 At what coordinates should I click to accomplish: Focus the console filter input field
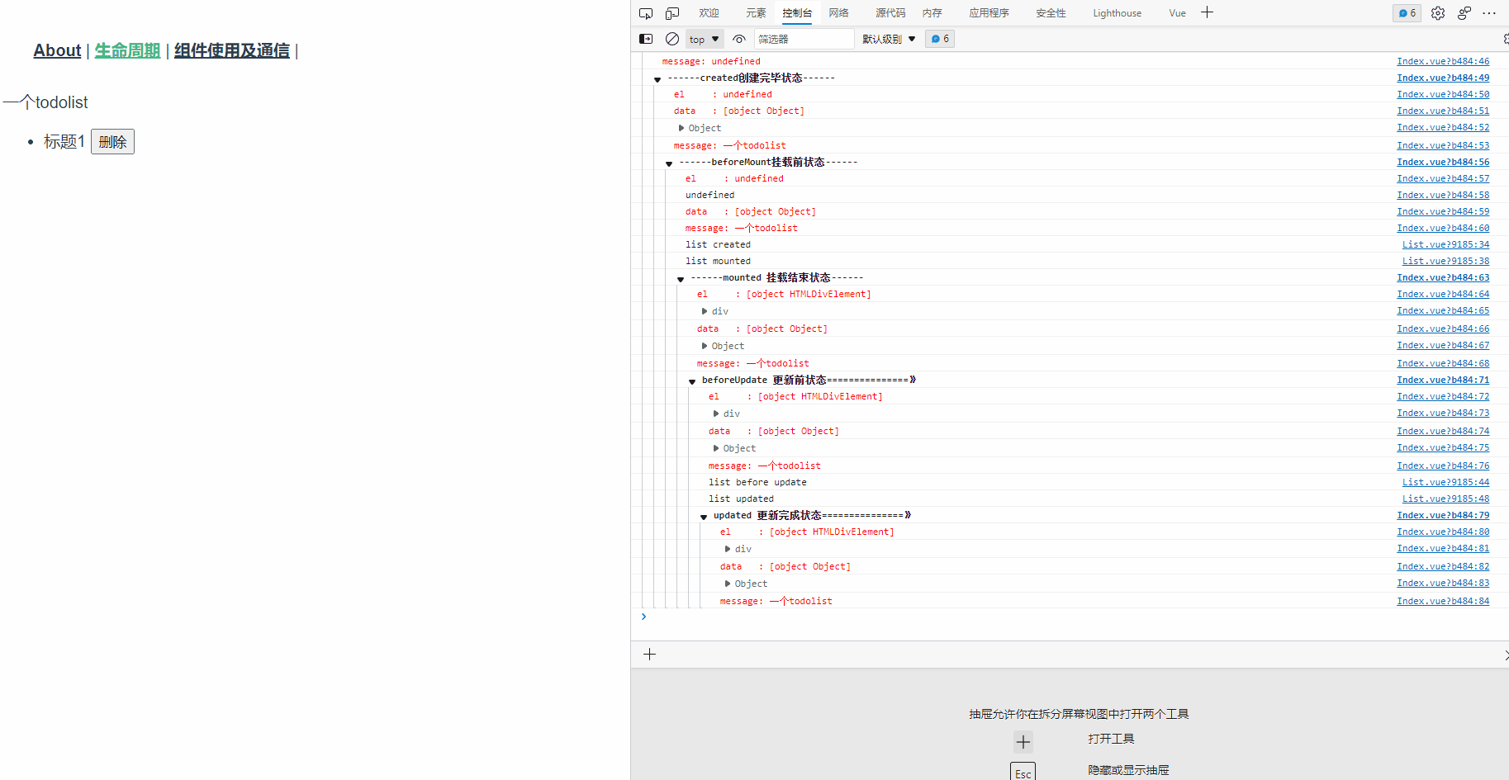804,39
